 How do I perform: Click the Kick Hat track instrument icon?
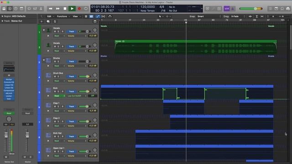(48, 135)
